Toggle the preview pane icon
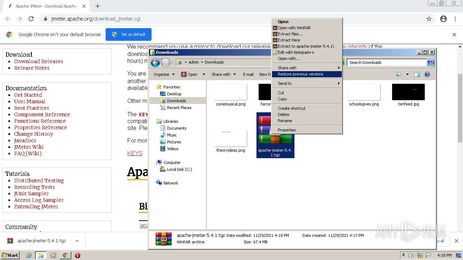463x260 pixels. click(417, 74)
